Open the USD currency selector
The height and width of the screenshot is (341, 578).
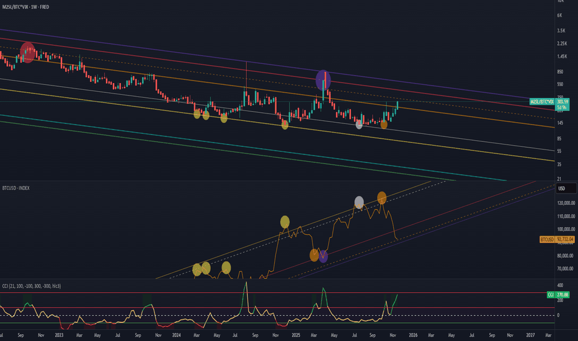click(562, 188)
